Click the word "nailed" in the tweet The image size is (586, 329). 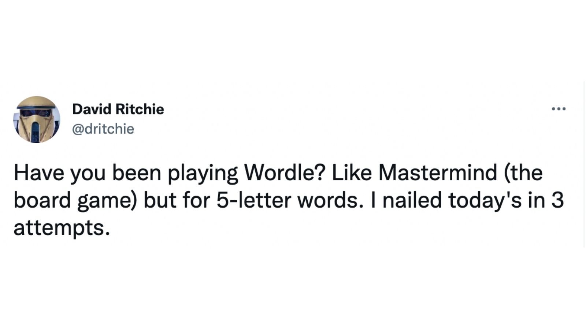click(x=412, y=200)
